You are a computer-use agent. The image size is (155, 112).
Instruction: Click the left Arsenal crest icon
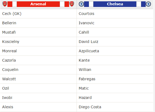pyautogui.click(x=5, y=4)
